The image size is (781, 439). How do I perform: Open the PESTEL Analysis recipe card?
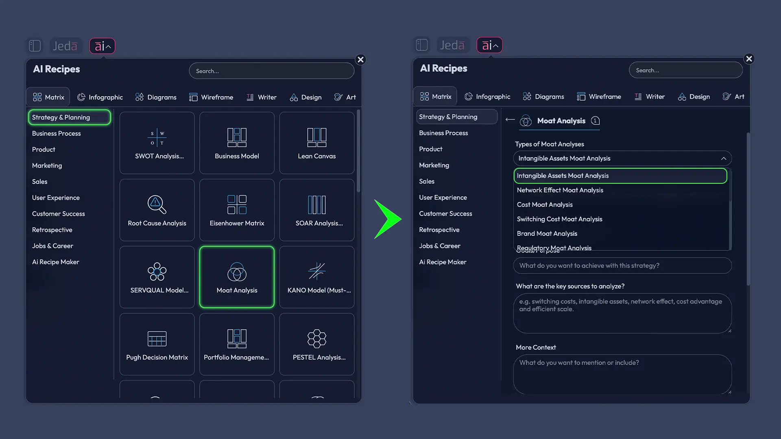[x=316, y=344]
